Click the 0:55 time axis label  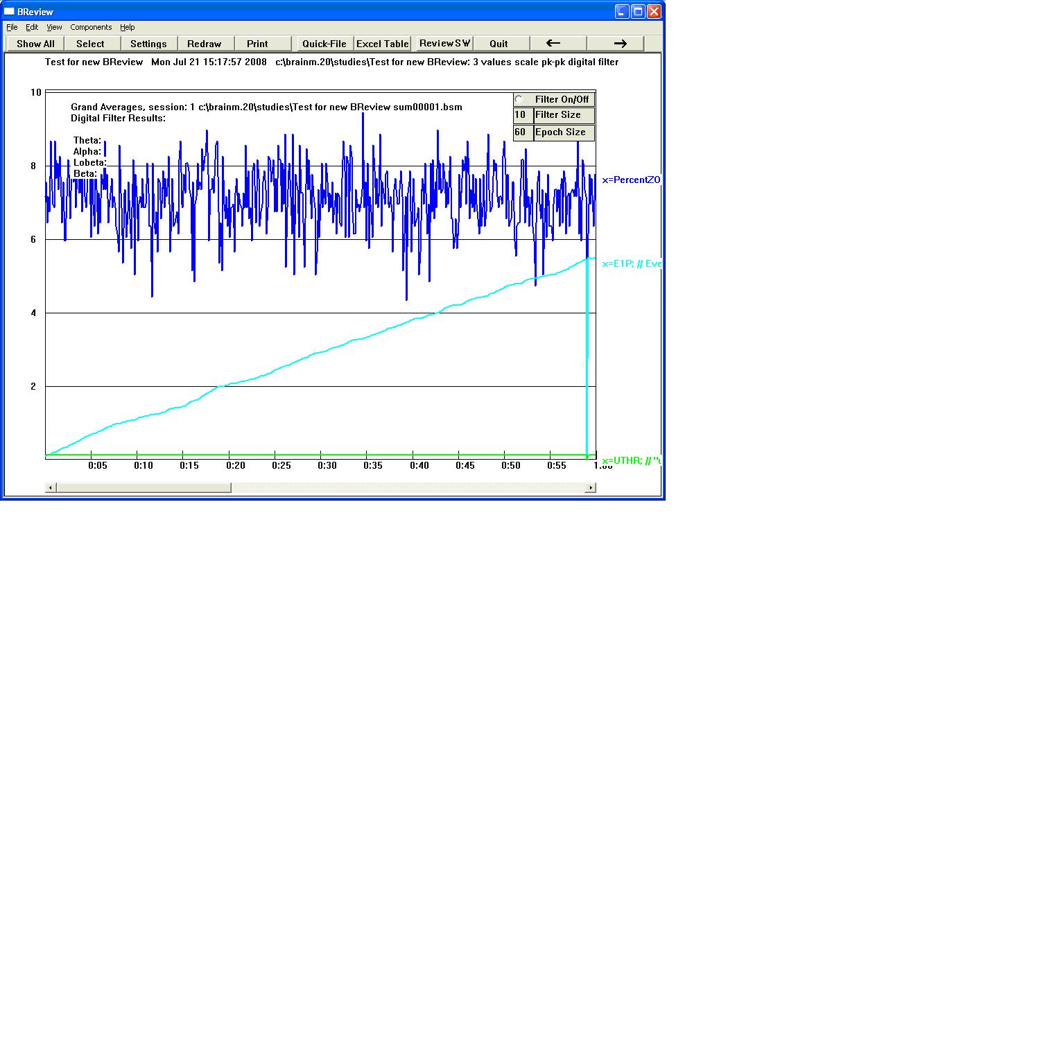click(x=557, y=465)
